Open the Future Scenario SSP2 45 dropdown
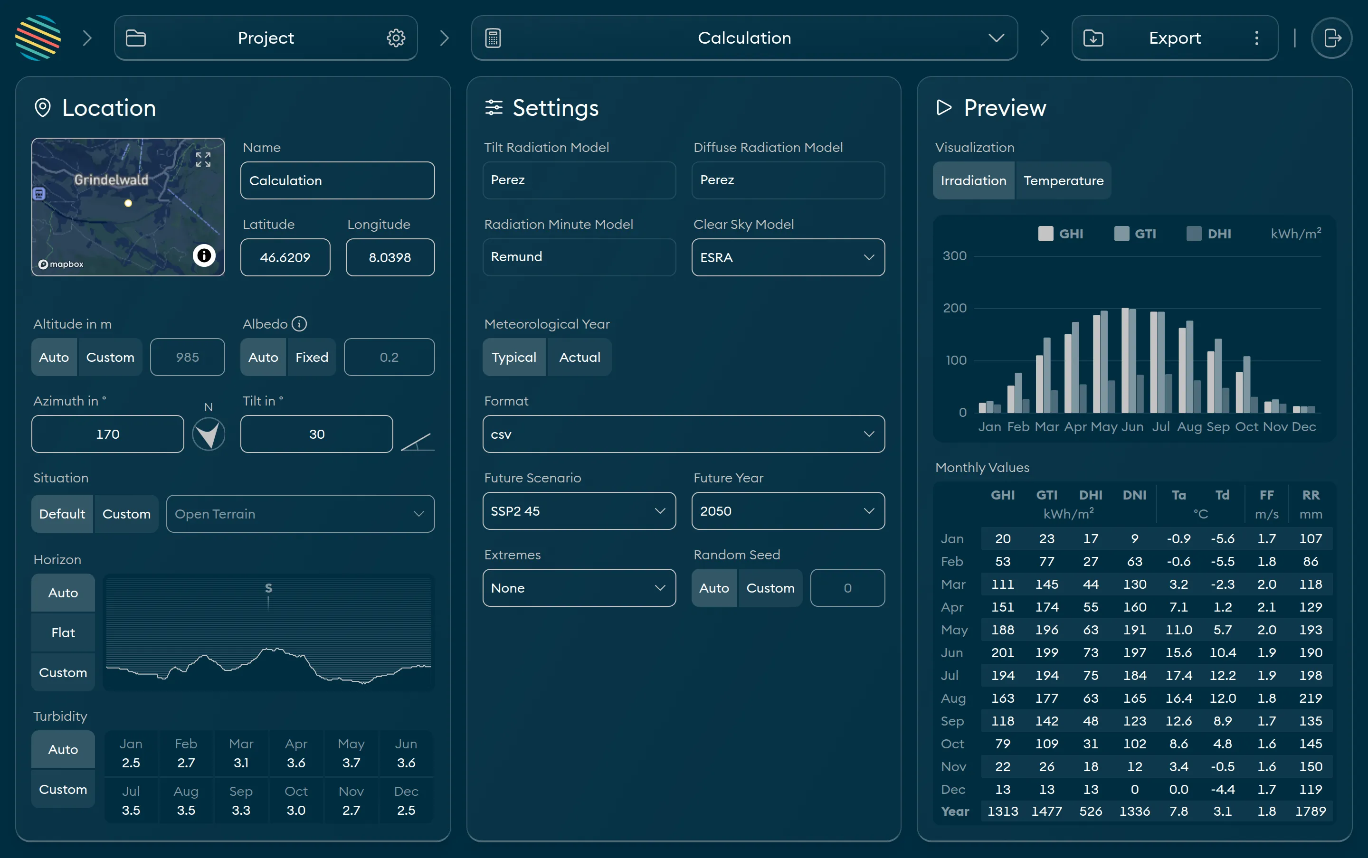This screenshot has height=858, width=1368. pos(579,511)
